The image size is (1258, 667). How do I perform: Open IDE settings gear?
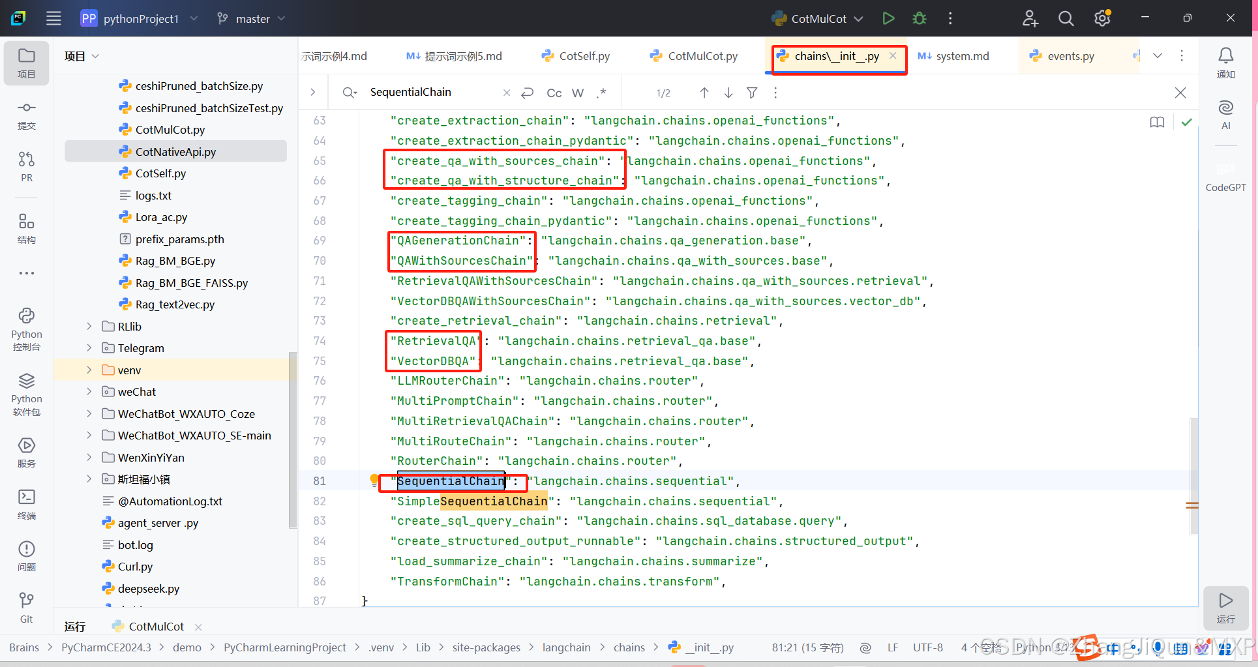coord(1102,18)
